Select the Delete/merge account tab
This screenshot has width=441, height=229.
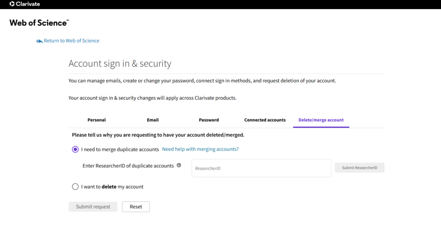coord(321,120)
